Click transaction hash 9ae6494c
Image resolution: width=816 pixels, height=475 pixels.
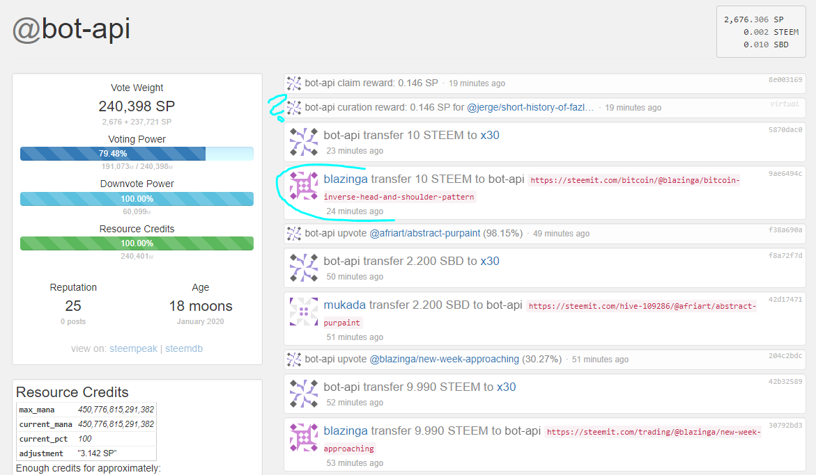(x=785, y=173)
